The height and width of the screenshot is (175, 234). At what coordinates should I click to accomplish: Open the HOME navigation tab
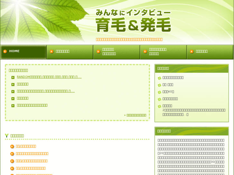[x=23, y=52]
